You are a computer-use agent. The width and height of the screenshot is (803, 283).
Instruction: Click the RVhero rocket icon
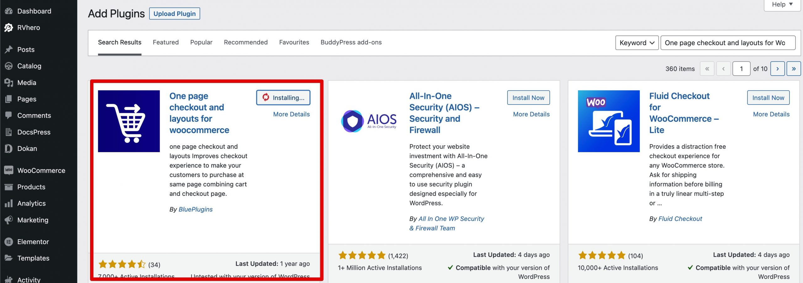click(9, 28)
